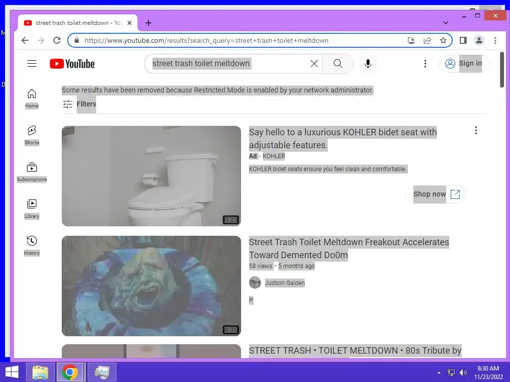Open File Explorer from taskbar
The width and height of the screenshot is (510, 382).
coord(40,372)
